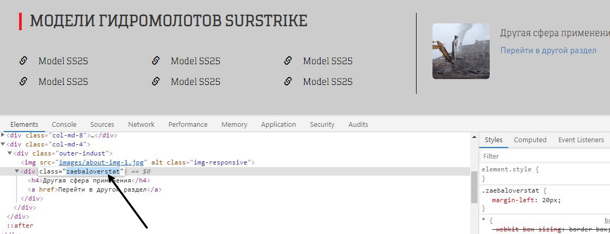Click the Перейти в другой раздел page link
The width and height of the screenshot is (610, 234).
click(548, 50)
